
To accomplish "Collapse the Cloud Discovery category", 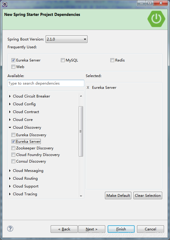I will click(x=10, y=127).
